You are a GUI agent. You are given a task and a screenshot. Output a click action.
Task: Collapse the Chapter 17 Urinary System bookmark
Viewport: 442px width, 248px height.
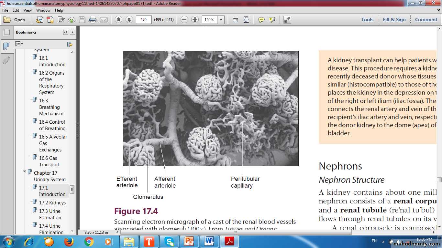coord(24,172)
